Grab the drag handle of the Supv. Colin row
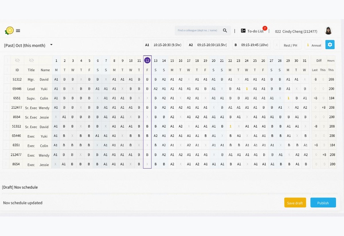The image size is (344, 236). [x=7, y=98]
